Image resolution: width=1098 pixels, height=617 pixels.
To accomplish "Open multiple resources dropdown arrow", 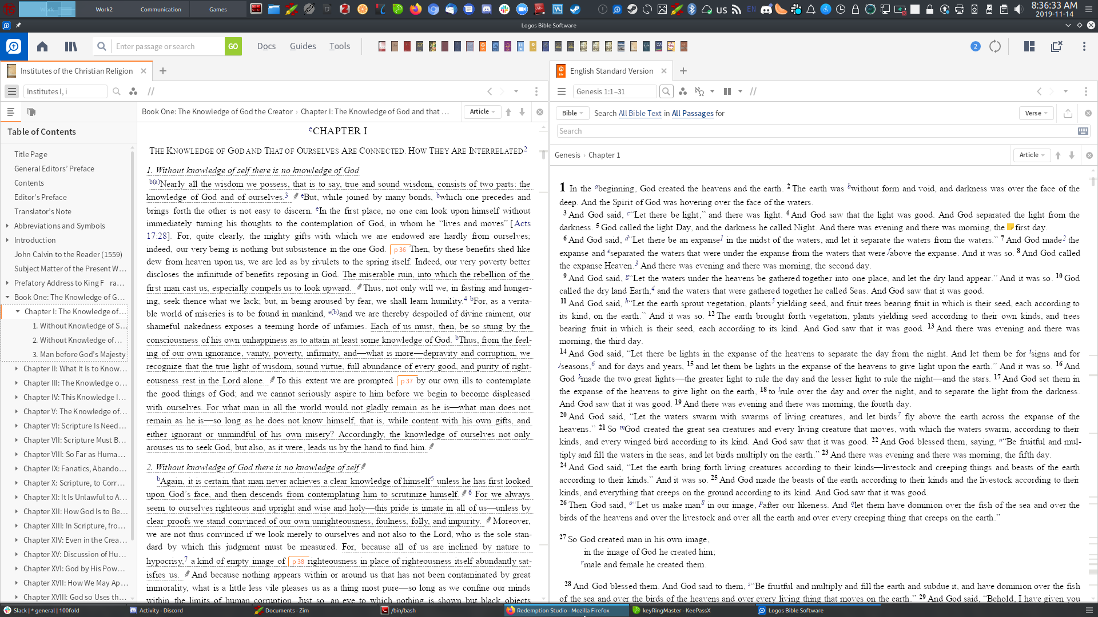I will click(x=740, y=91).
